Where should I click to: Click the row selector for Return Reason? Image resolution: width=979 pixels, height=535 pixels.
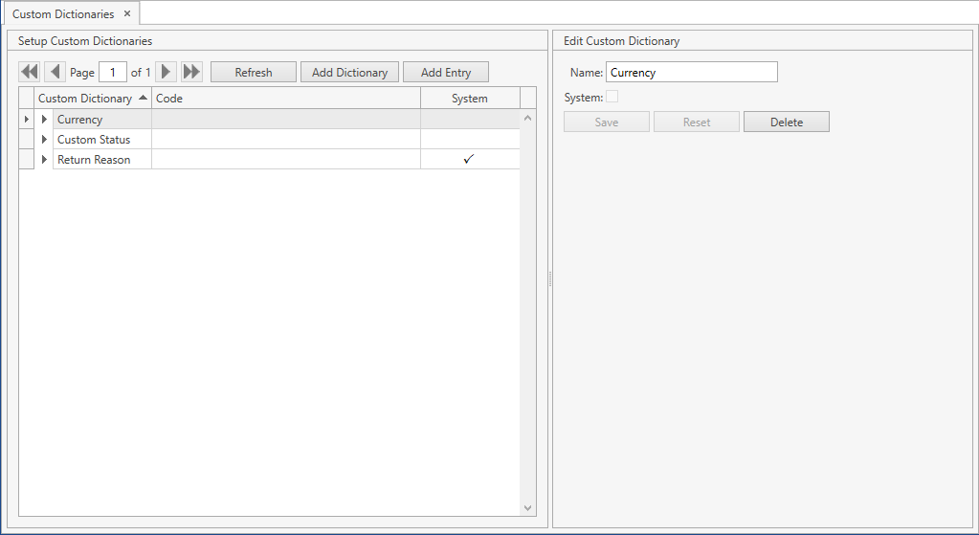[x=26, y=159]
